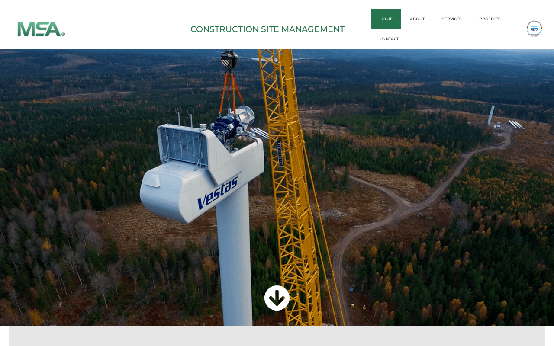Screen dimensions: 554x346
Task: Open the Home menu item
Action: tap(386, 19)
